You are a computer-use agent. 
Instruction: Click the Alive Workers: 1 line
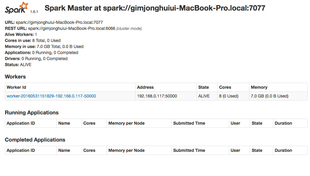coord(21,34)
